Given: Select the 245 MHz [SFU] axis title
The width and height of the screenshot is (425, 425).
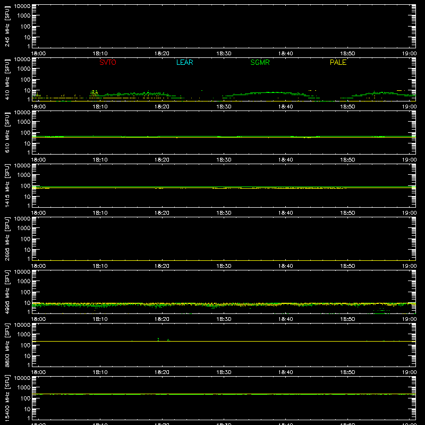Looking at the screenshot, I should (7, 26).
